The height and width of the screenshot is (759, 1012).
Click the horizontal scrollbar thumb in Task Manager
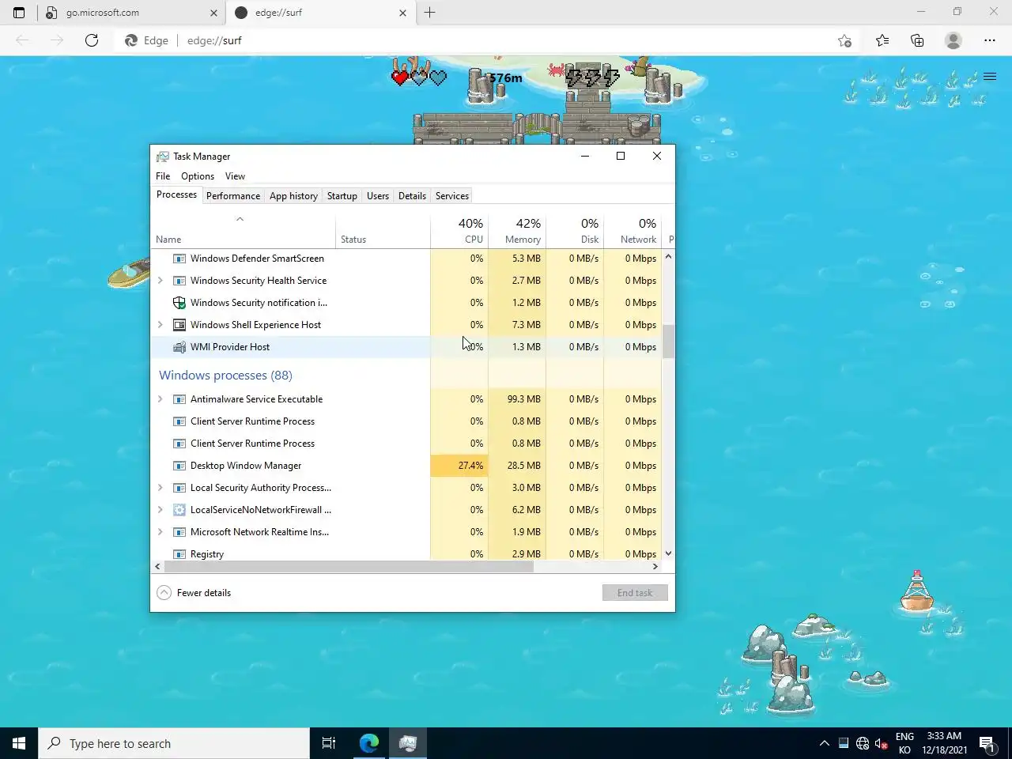[349, 566]
